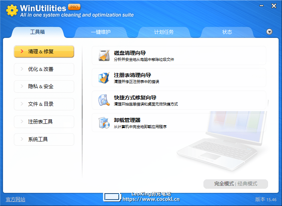Click the description 清理并修正注册表中的错误
The width and height of the screenshot is (282, 206).
point(136,82)
